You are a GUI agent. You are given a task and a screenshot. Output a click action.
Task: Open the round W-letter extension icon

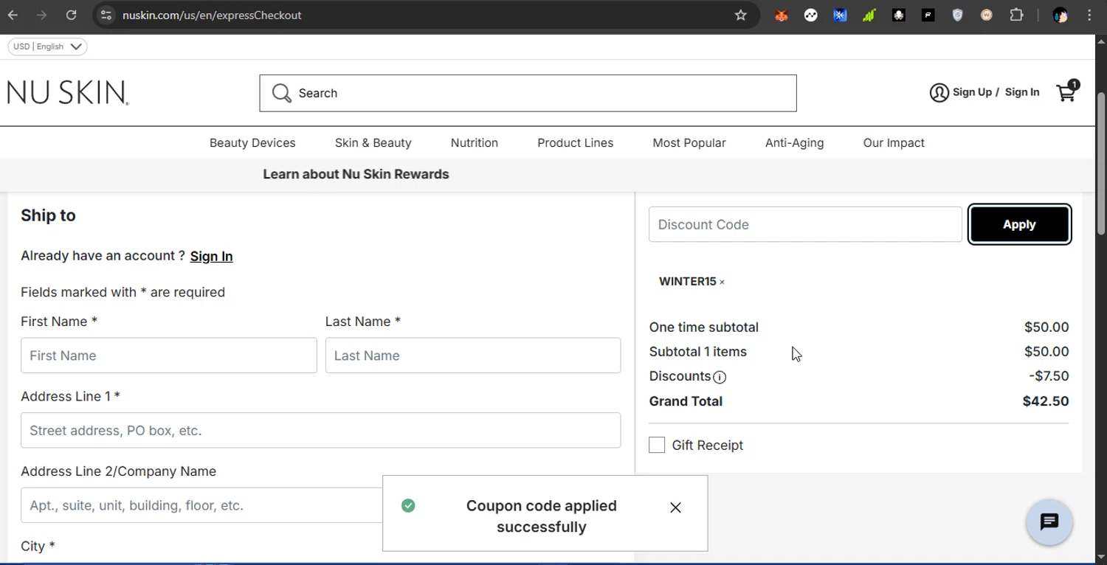pyautogui.click(x=987, y=15)
